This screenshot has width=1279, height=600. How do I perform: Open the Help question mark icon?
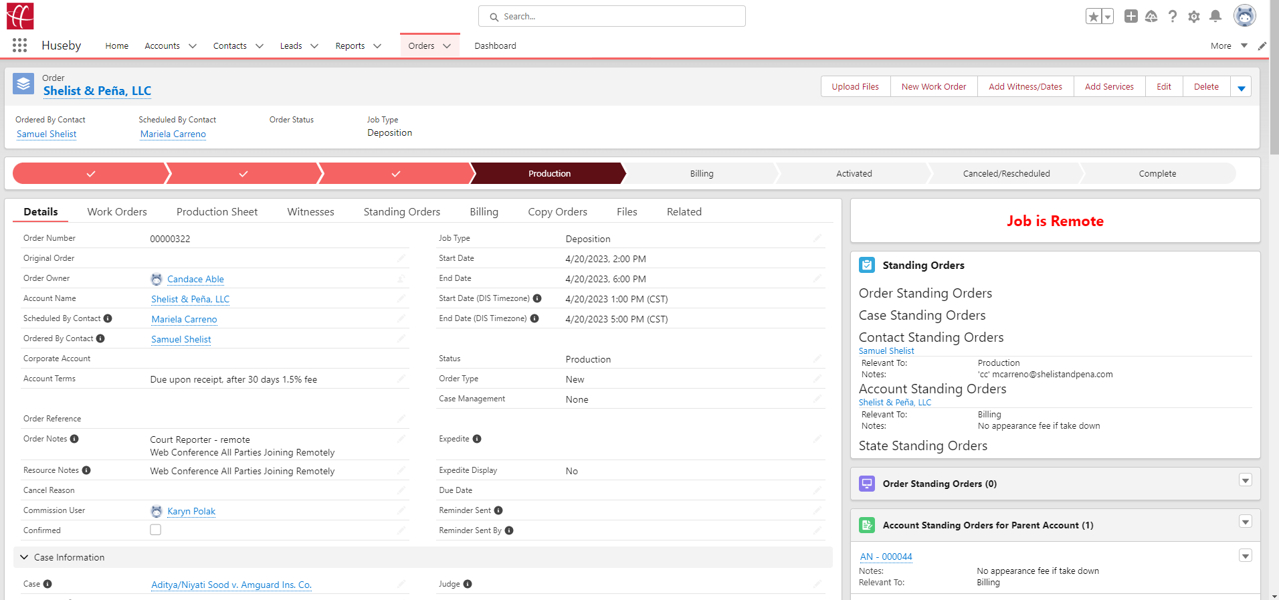click(1173, 16)
